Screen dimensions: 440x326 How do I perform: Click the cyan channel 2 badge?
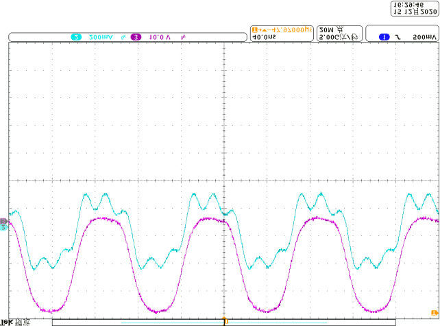pyautogui.click(x=76, y=36)
